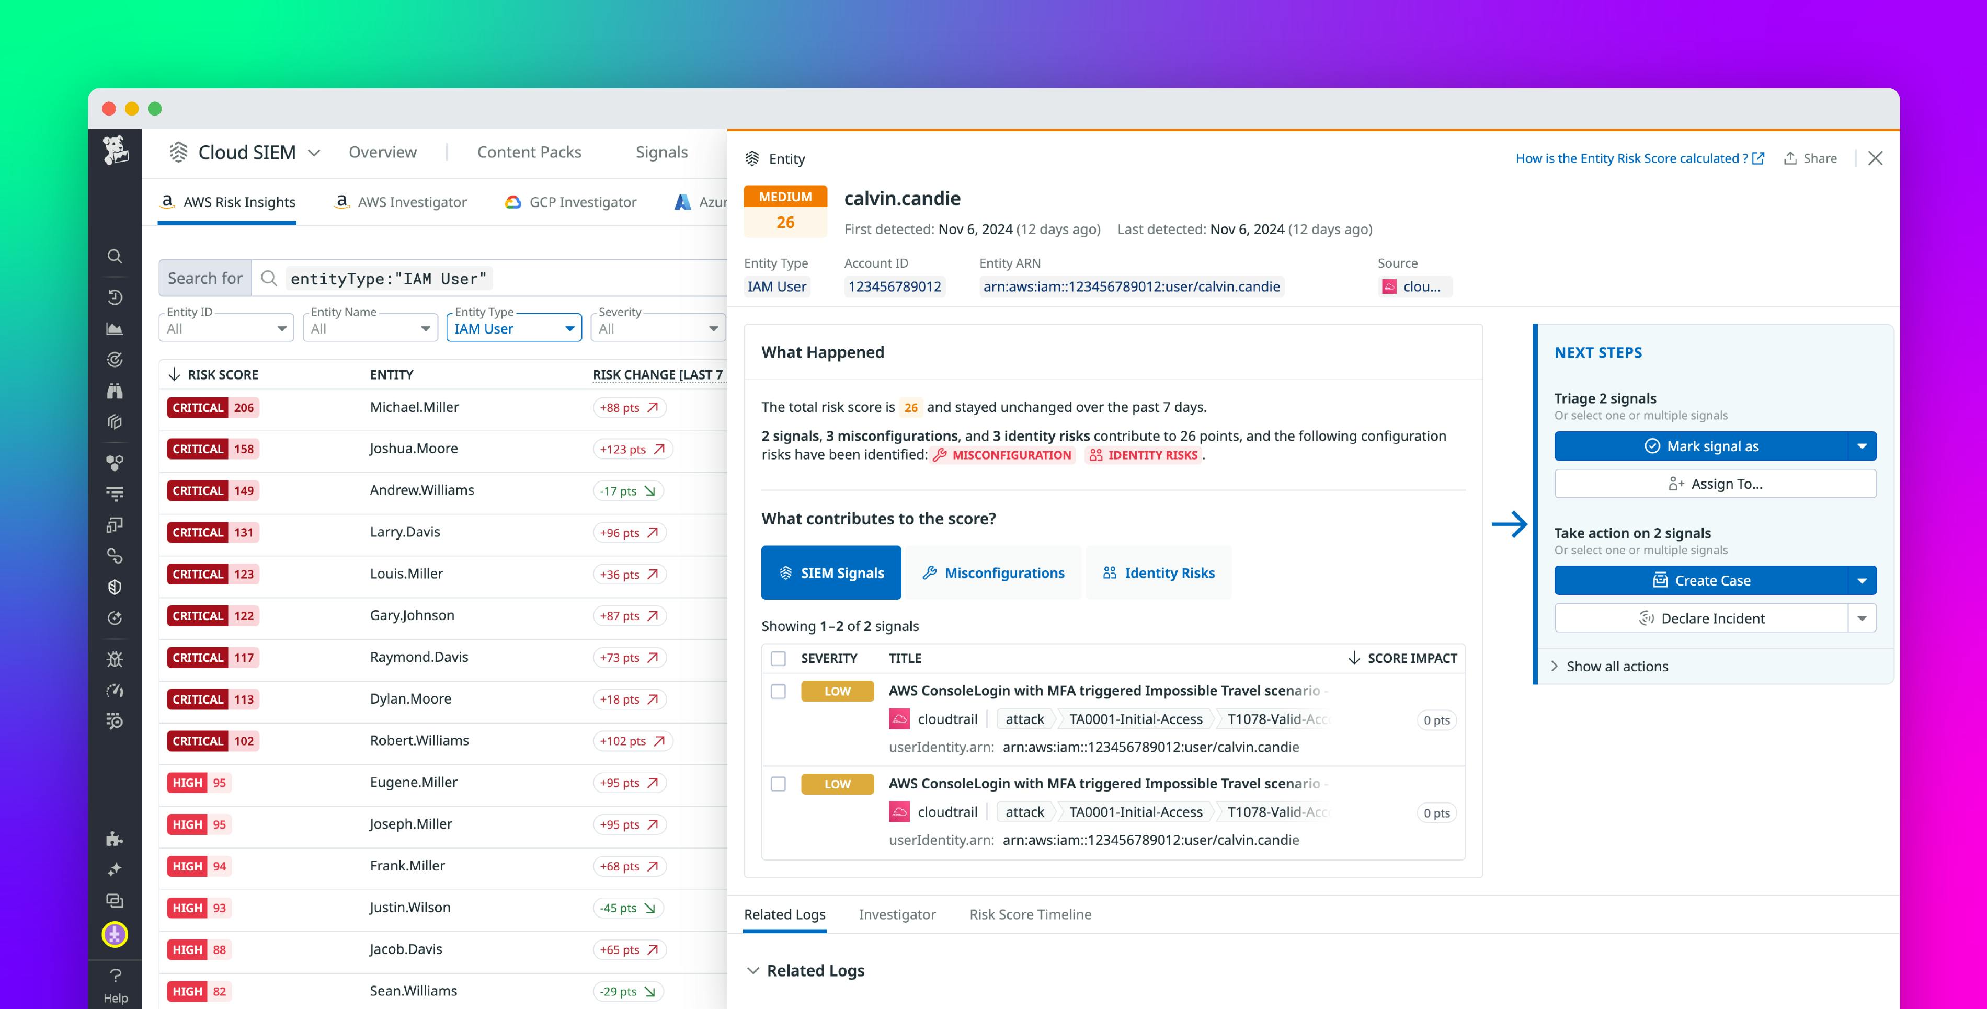
Task: Select the puzzle-piece integrations icon
Action: pyautogui.click(x=114, y=839)
